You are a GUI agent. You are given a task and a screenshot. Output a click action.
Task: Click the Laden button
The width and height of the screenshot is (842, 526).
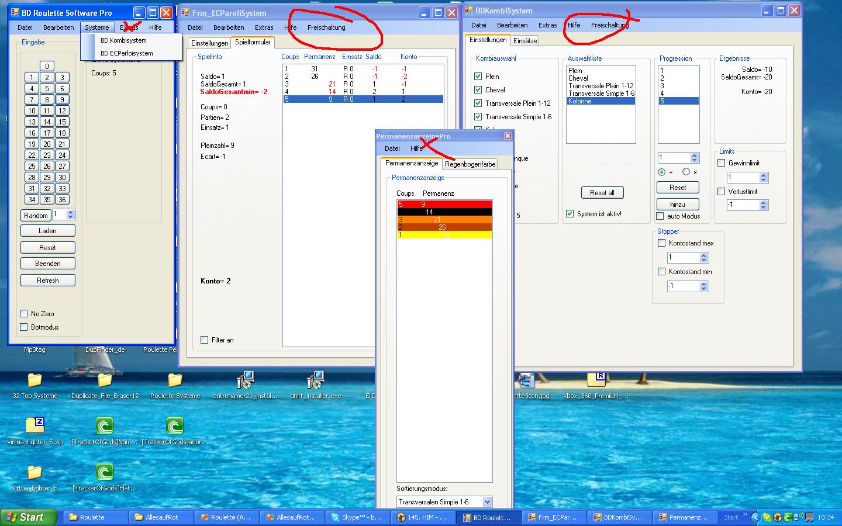click(48, 231)
